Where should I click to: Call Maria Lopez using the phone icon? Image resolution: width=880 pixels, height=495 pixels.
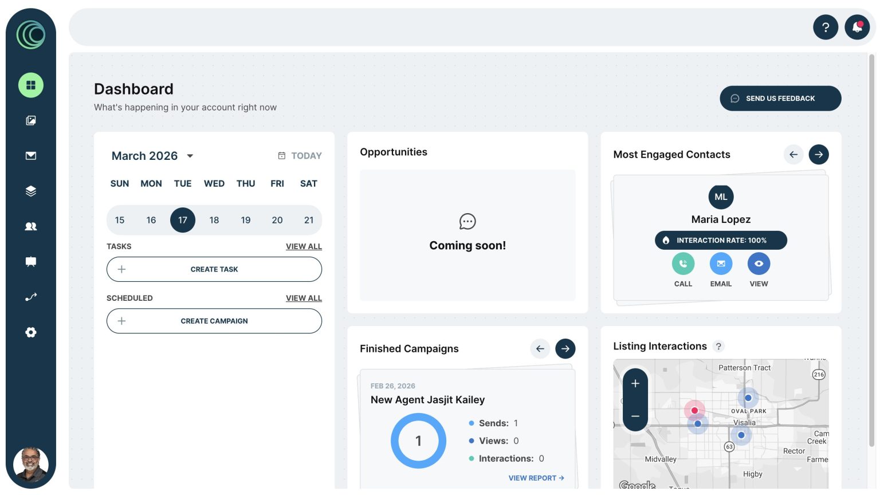tap(683, 264)
